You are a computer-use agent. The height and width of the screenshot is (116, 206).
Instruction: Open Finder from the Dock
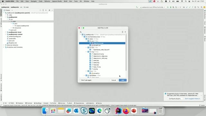pos(45,111)
